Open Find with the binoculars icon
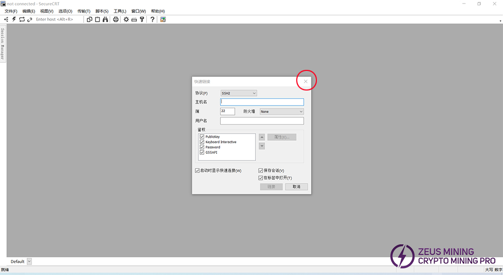The height and width of the screenshot is (275, 503). coord(105,19)
